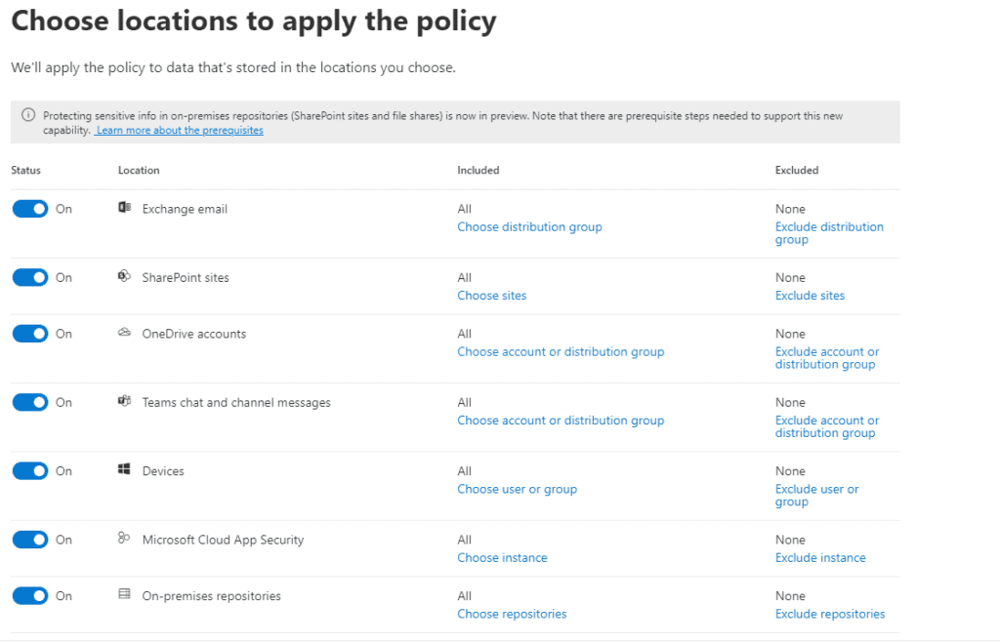This screenshot has width=1000, height=643.
Task: Switch off the OneDrive accounts toggle
Action: pyautogui.click(x=30, y=334)
